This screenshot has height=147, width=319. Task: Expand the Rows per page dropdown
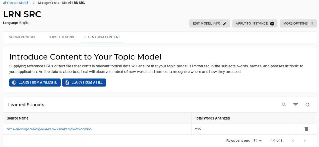[x=257, y=141]
